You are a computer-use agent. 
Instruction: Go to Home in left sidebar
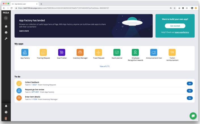[x=6, y=26]
